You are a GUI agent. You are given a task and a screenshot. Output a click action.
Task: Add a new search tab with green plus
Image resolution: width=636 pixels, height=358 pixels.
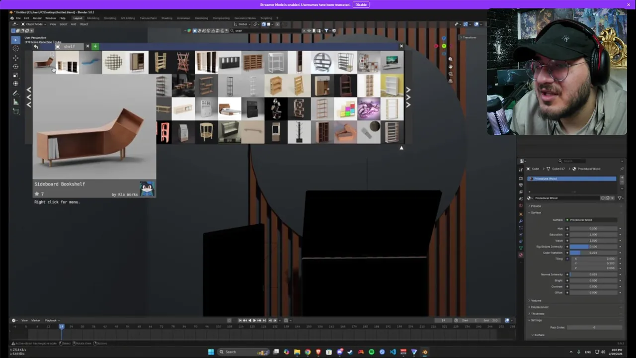(x=95, y=46)
